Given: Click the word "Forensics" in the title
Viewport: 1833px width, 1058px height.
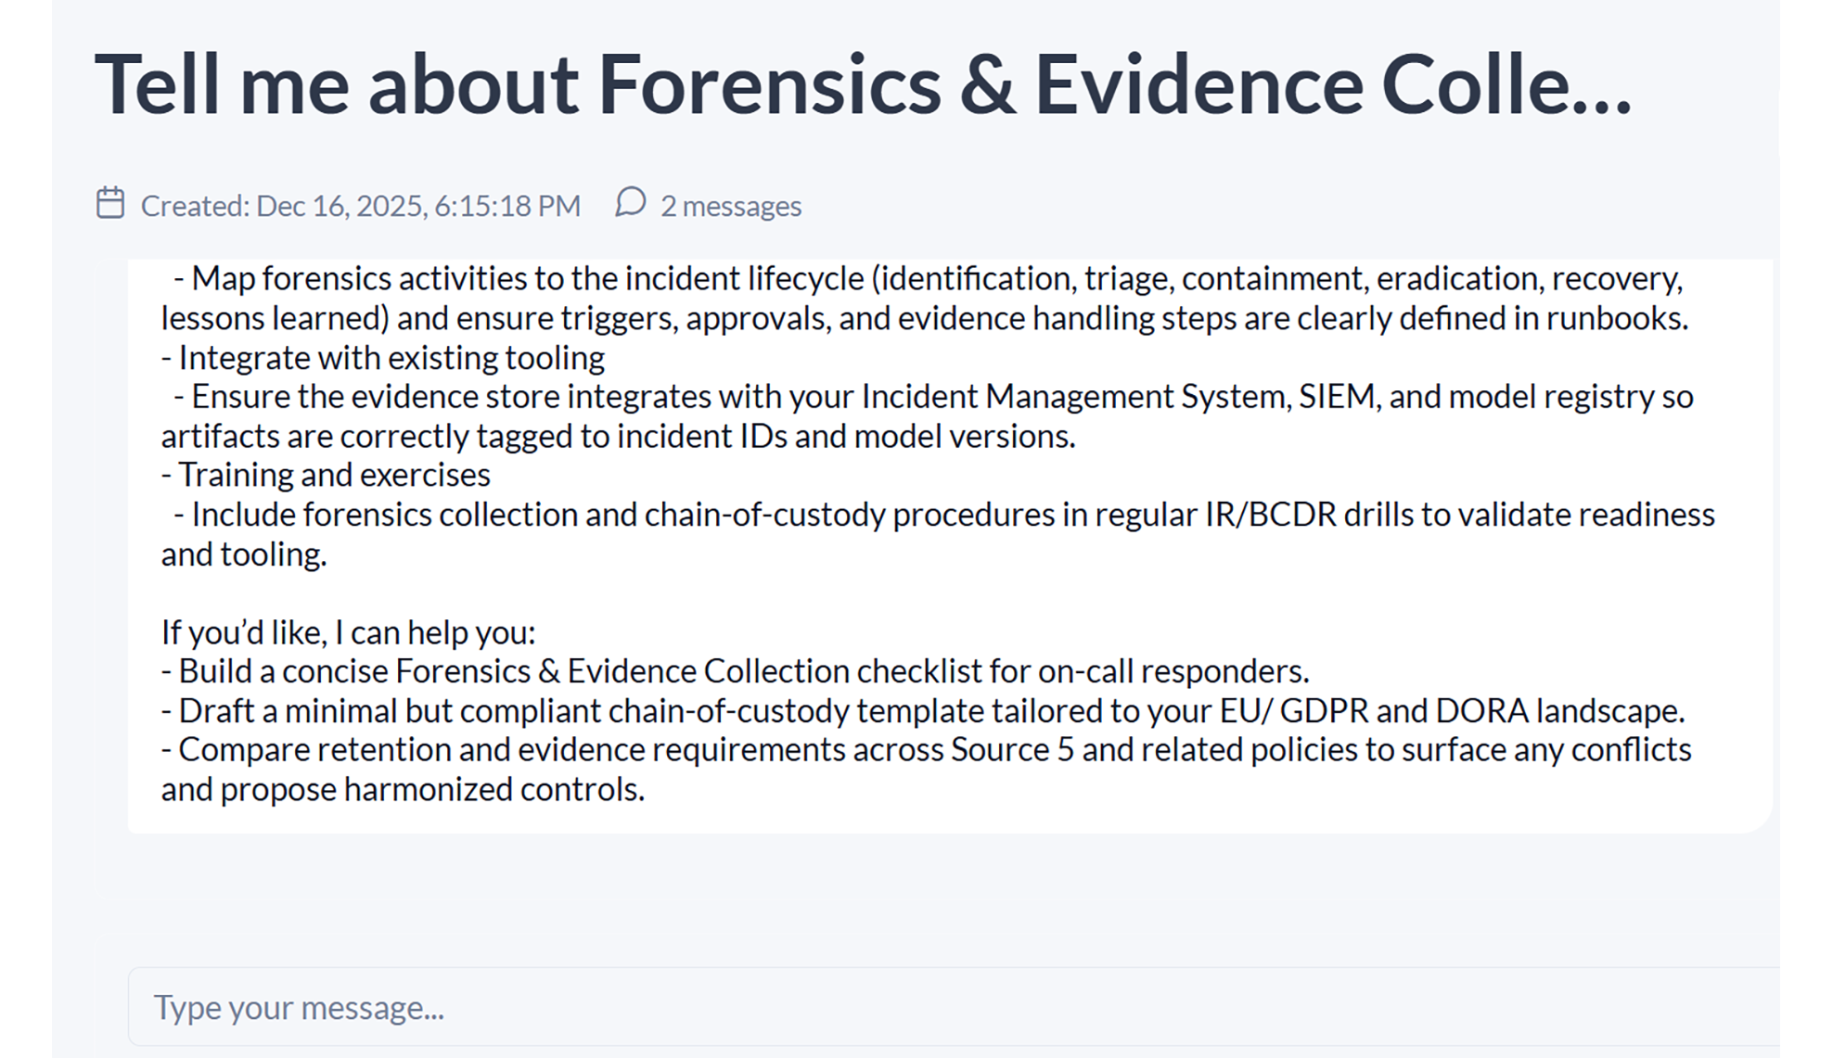Looking at the screenshot, I should click(x=769, y=84).
